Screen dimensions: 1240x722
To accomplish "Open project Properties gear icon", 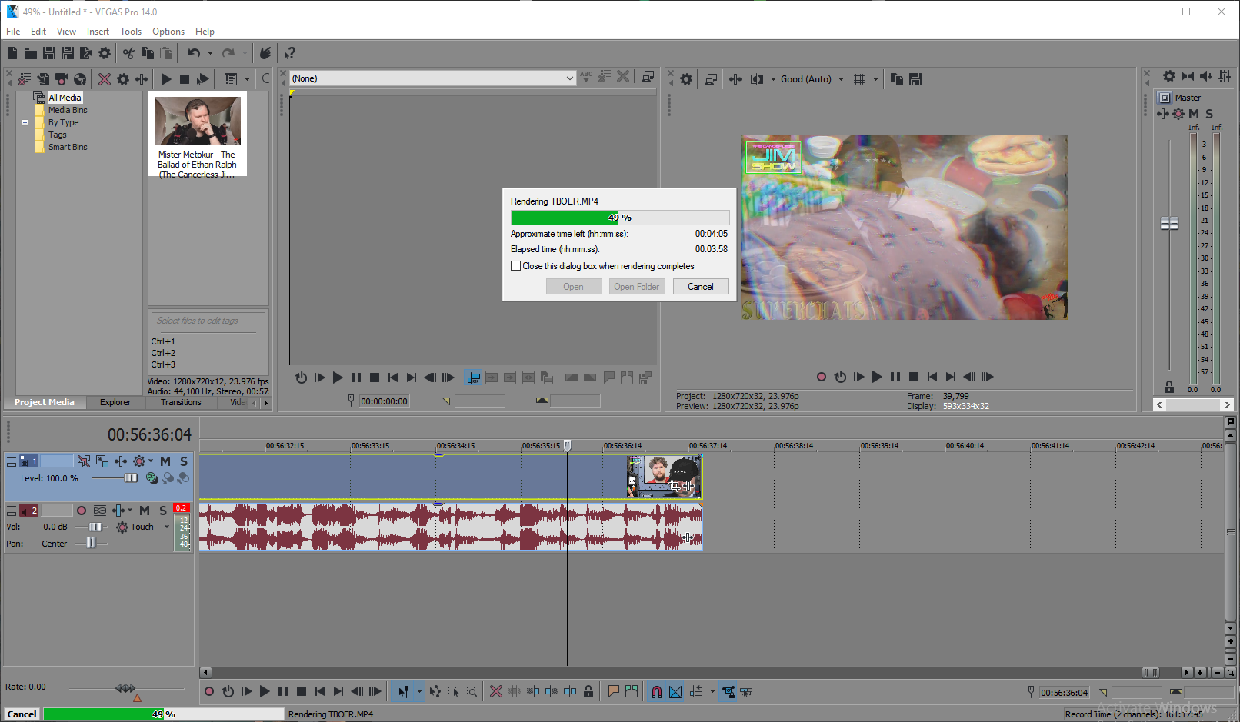I will point(105,53).
